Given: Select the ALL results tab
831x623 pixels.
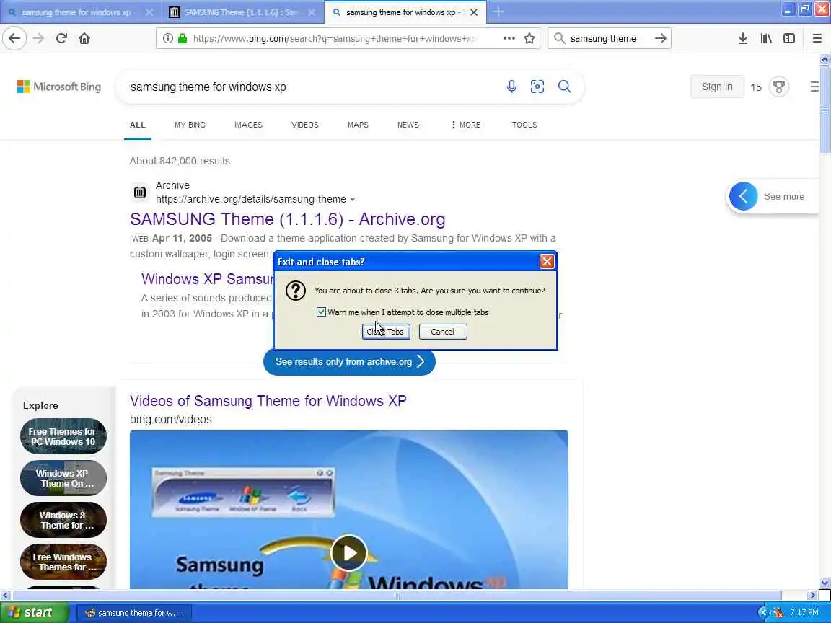Looking at the screenshot, I should coord(137,125).
